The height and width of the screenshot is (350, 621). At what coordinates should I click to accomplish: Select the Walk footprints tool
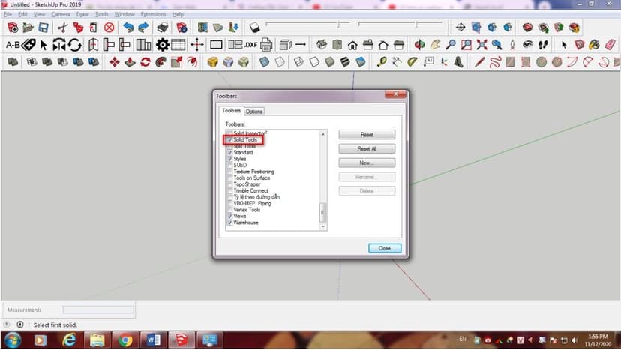(x=543, y=45)
